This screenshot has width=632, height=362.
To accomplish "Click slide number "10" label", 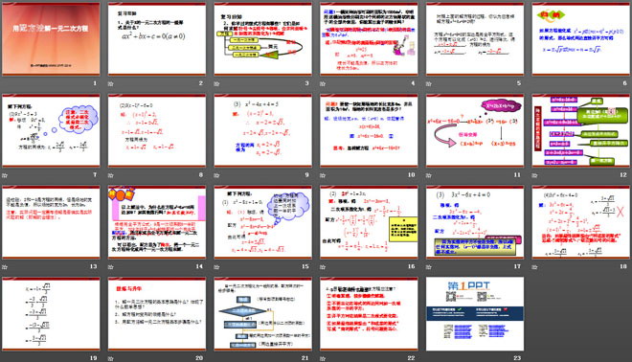I will 411,175.
